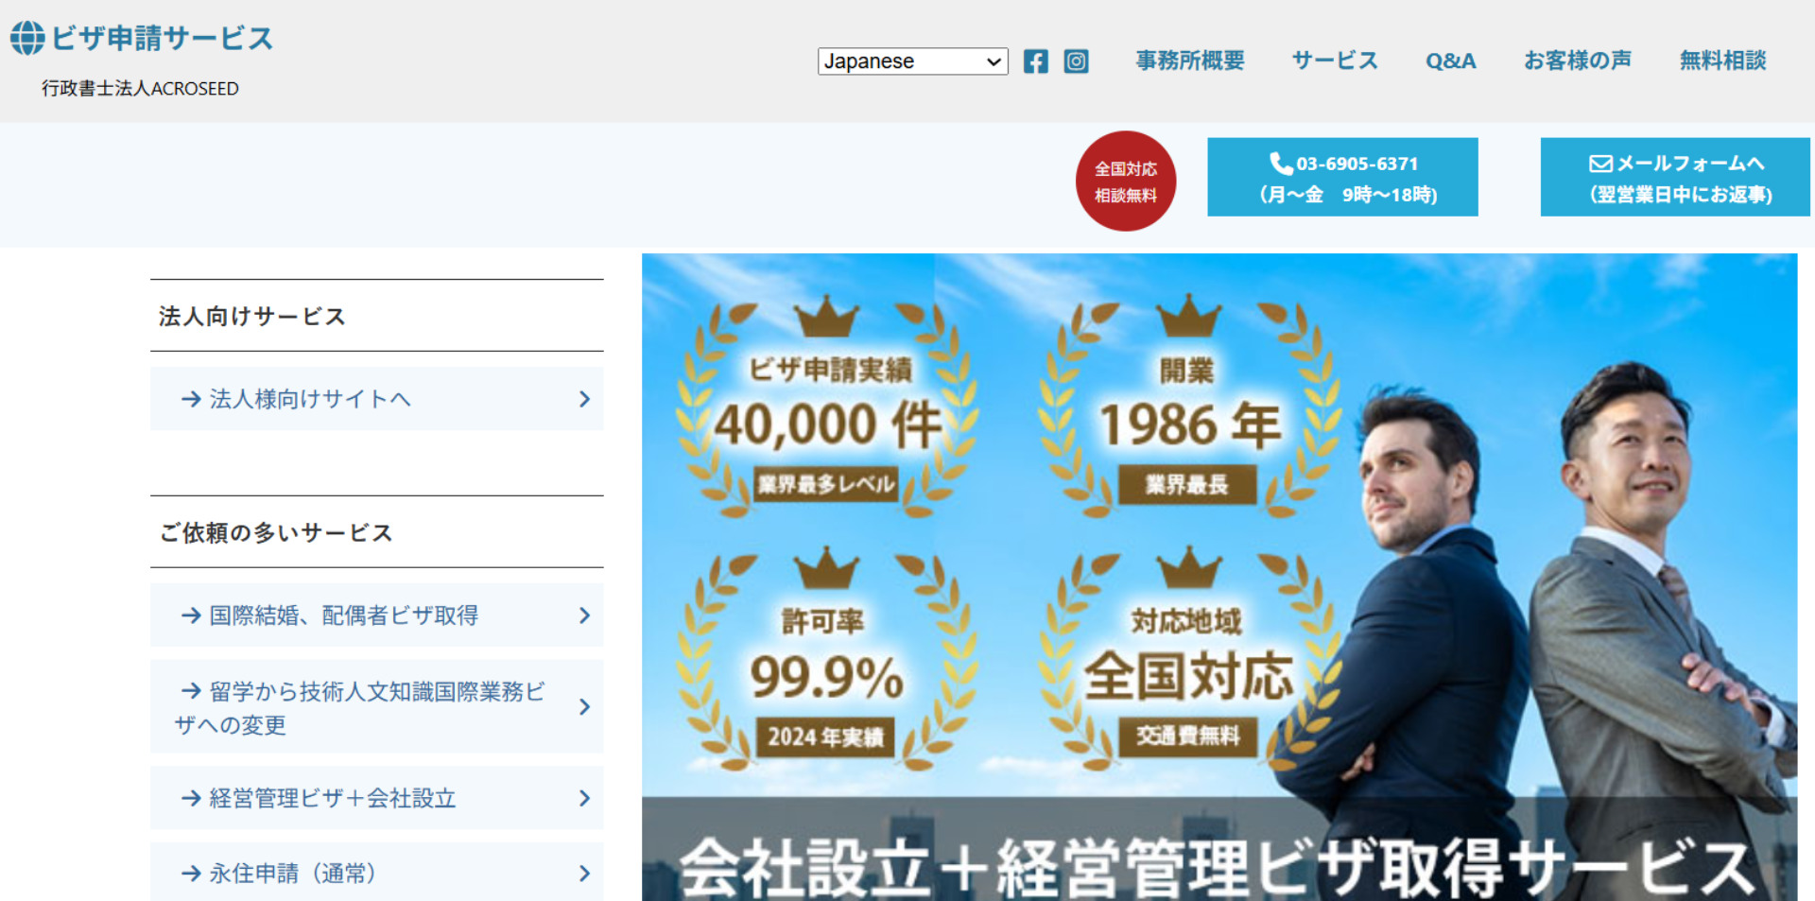Open the Japanese language dropdown

pos(912,61)
